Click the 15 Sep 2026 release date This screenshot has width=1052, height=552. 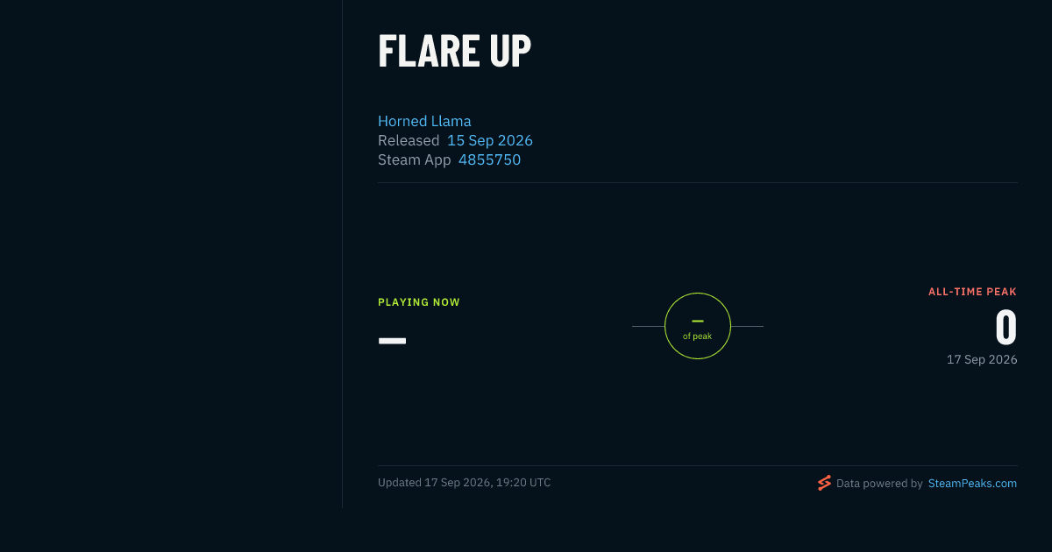(490, 140)
